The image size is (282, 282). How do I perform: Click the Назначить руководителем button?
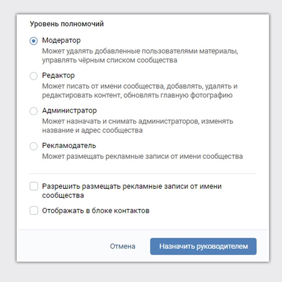pos(204,246)
